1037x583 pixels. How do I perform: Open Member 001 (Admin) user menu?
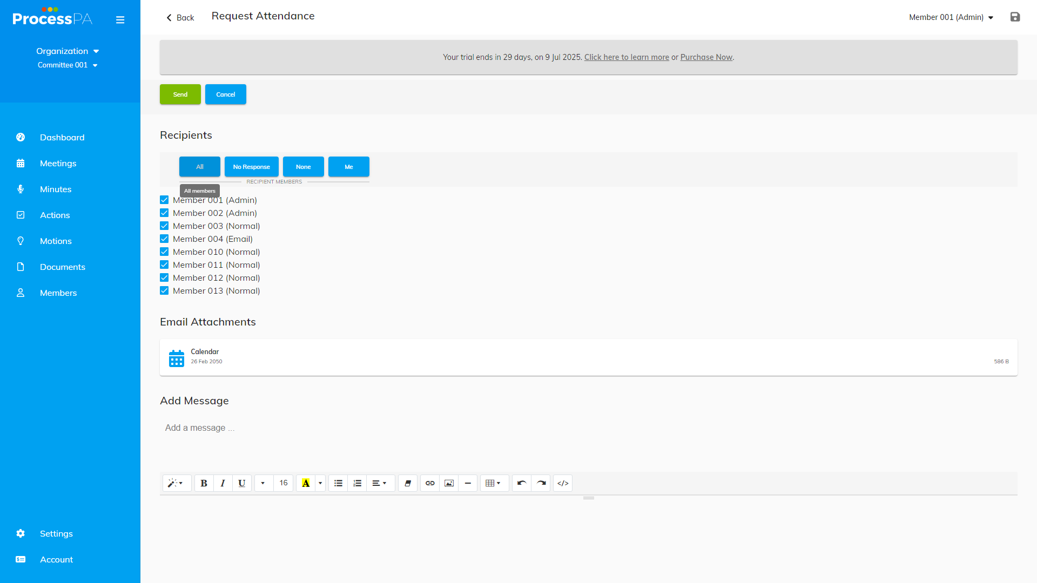tap(951, 17)
